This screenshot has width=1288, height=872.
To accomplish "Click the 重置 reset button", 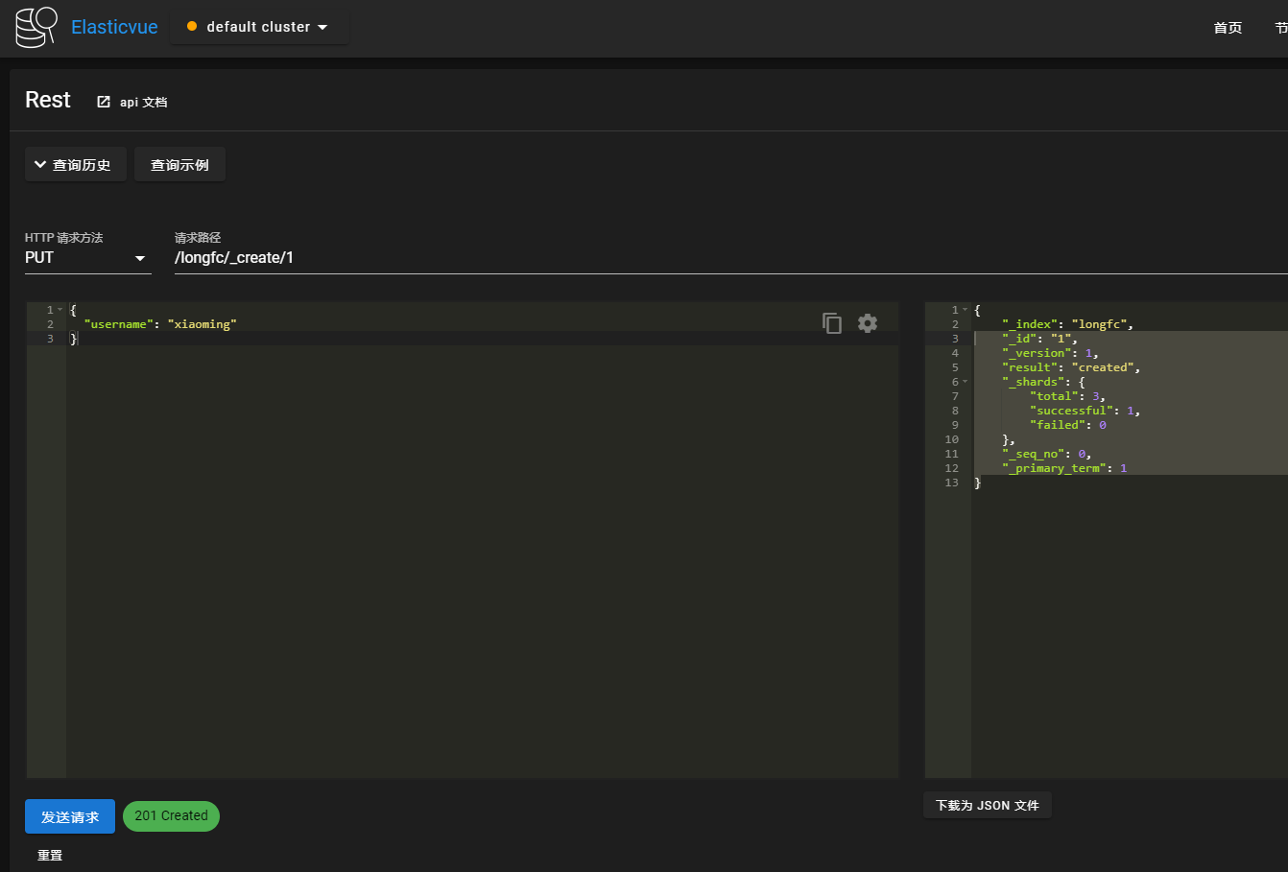I will (x=50, y=855).
